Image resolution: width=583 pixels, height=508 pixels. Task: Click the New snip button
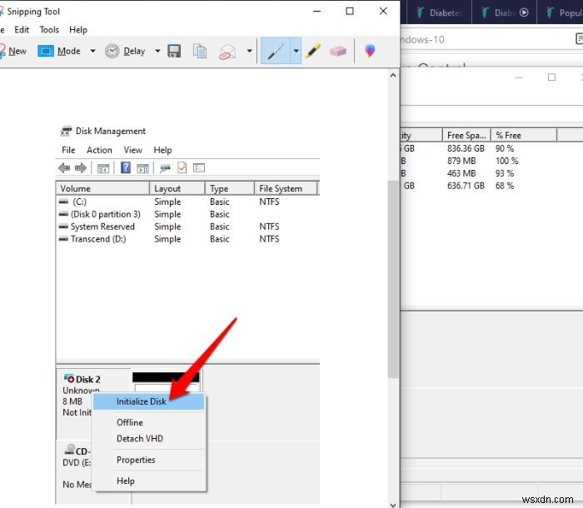(x=12, y=51)
